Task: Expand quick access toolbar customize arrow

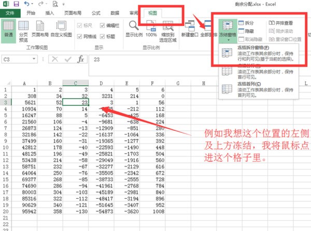Action: (63, 4)
